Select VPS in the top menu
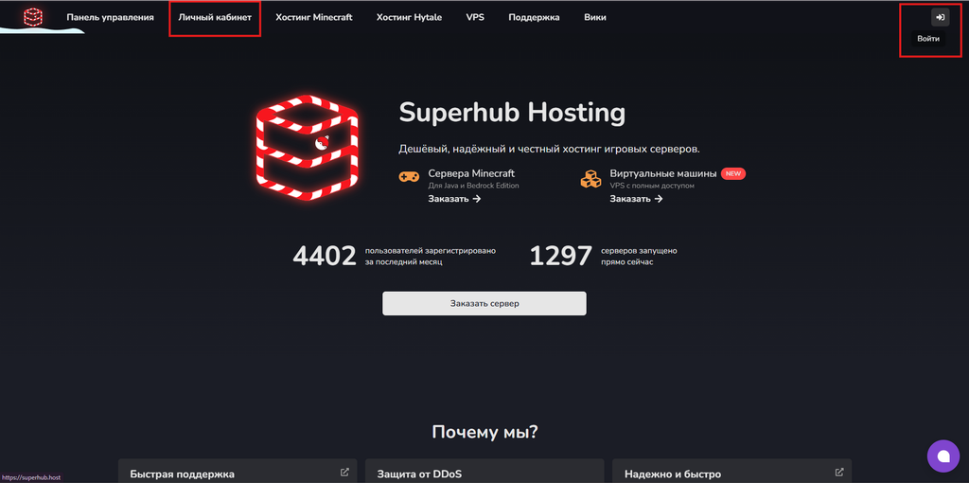The width and height of the screenshot is (969, 483). click(x=475, y=17)
